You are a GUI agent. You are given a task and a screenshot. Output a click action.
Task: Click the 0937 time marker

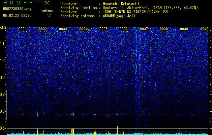[x=144, y=29]
